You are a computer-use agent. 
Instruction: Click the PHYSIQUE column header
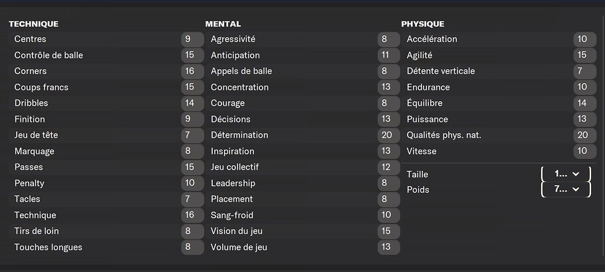pyautogui.click(x=422, y=24)
